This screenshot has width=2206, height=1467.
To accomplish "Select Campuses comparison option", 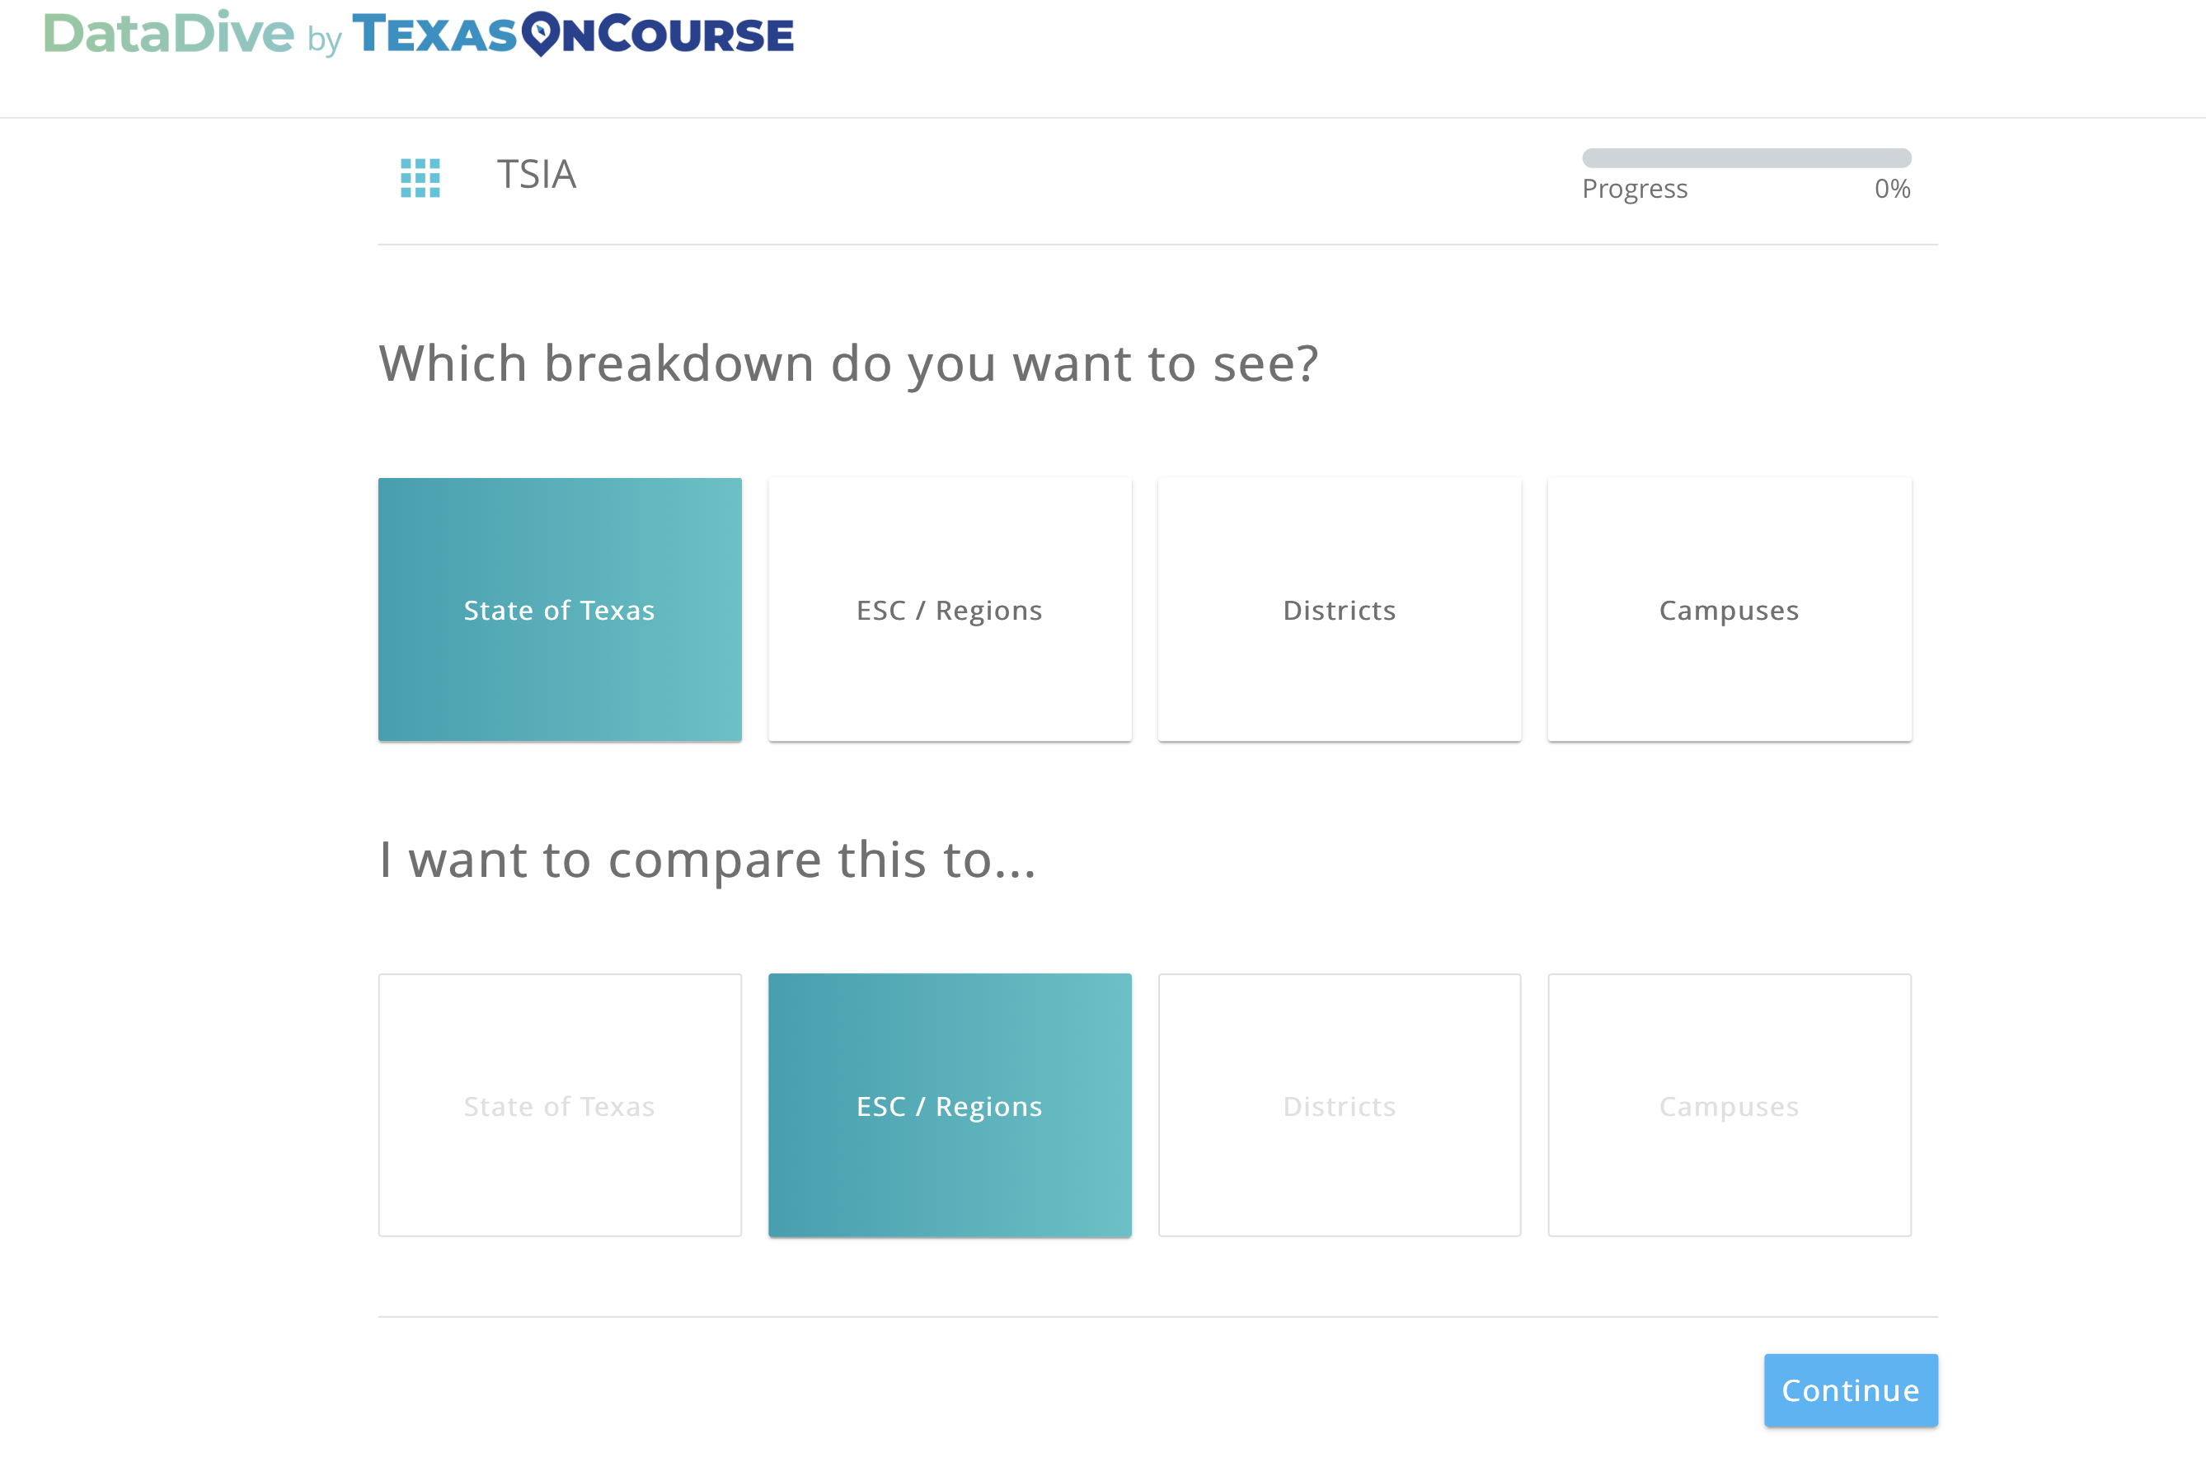I will click(1730, 1105).
